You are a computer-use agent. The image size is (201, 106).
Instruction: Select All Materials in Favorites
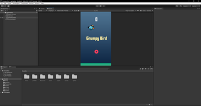tap(9, 72)
